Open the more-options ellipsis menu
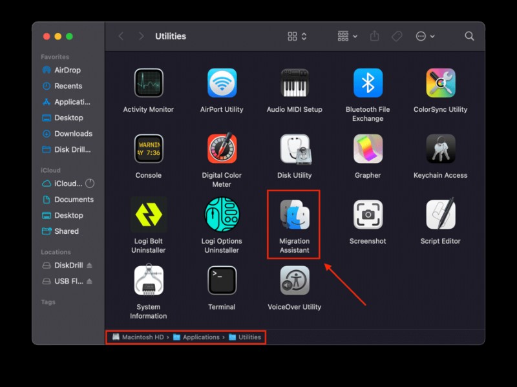517x387 pixels. (423, 36)
